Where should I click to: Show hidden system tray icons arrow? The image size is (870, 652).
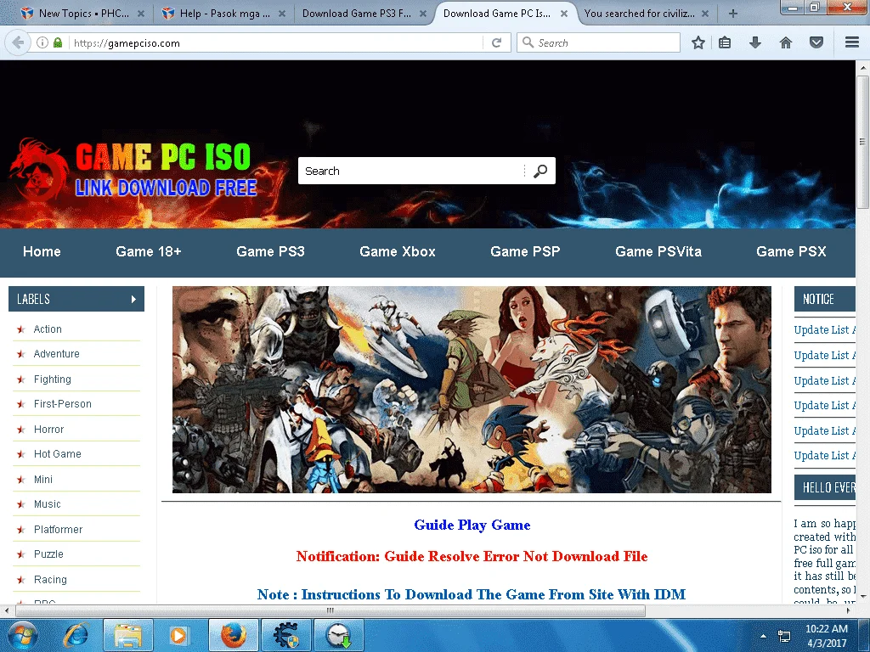pos(764,636)
